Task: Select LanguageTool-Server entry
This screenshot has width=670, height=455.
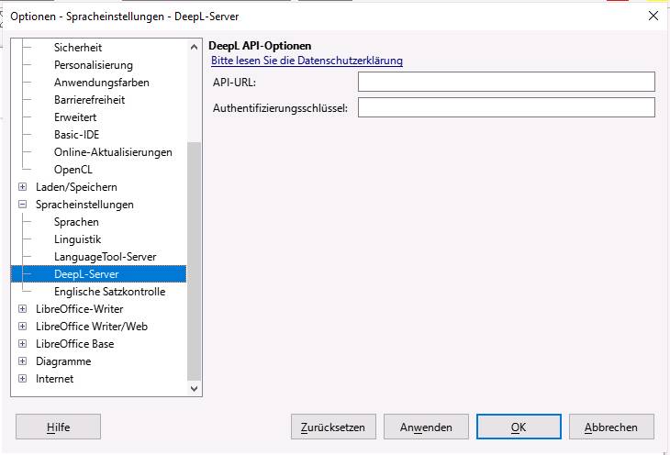Action: pos(106,257)
